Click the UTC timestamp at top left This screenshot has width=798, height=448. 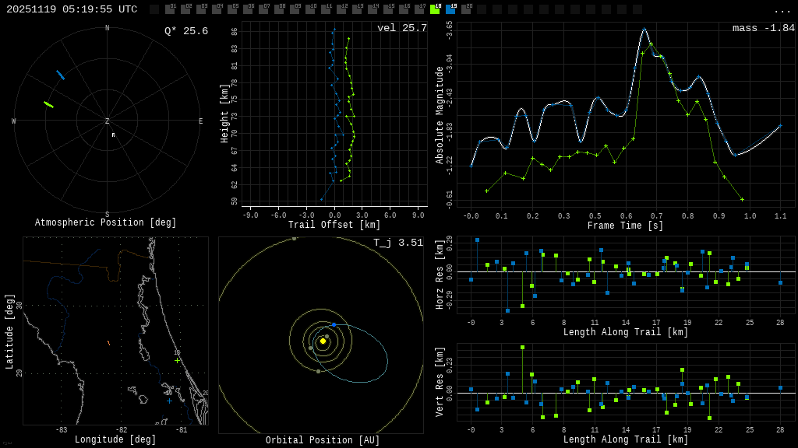[x=72, y=9]
